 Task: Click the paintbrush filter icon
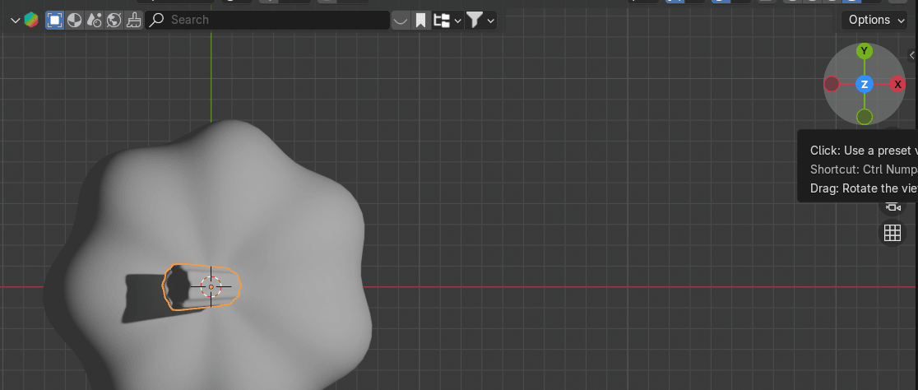click(134, 20)
